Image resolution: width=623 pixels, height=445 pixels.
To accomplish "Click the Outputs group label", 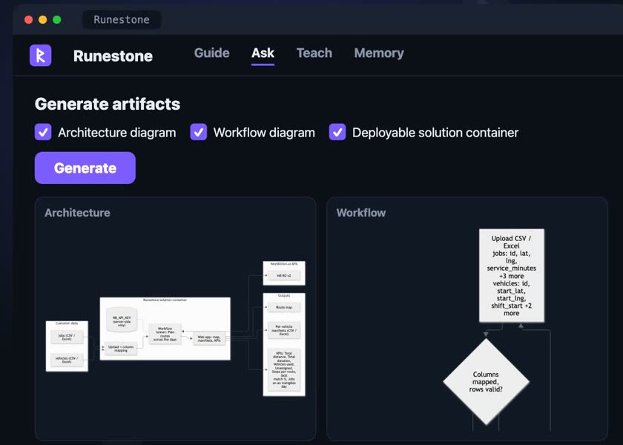I will click(283, 296).
